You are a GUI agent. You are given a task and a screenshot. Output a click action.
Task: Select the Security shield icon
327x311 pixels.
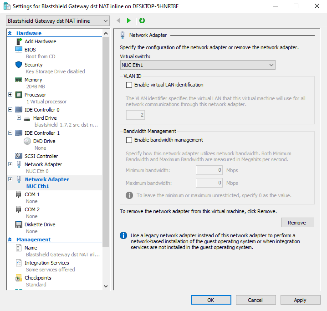click(19, 65)
